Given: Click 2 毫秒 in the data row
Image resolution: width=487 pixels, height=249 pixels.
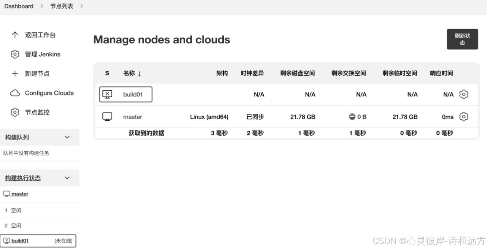Looking at the screenshot, I should (255, 133).
